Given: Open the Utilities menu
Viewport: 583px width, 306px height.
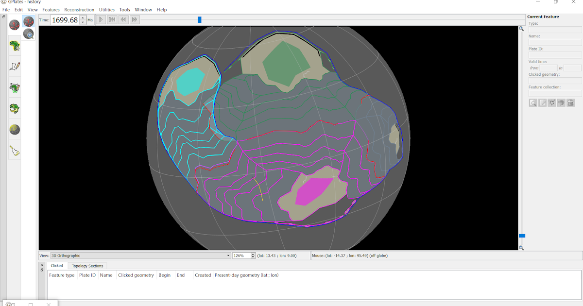Looking at the screenshot, I should point(107,10).
